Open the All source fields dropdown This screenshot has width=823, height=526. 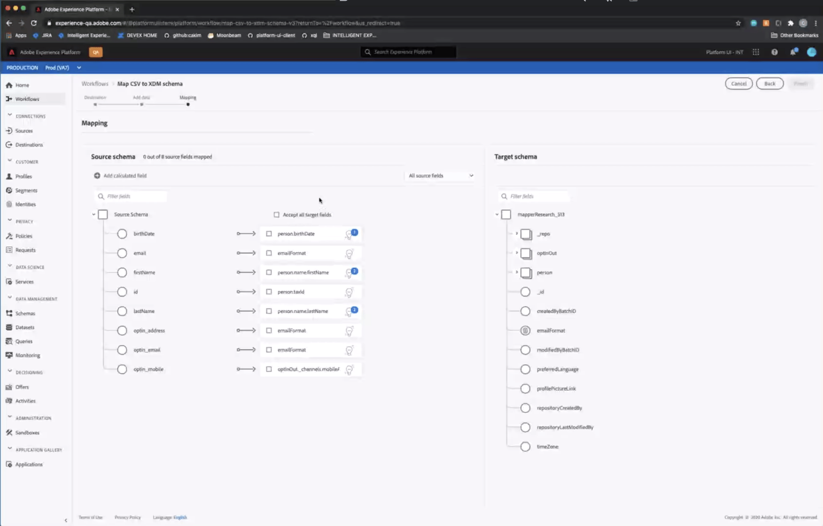pyautogui.click(x=441, y=176)
